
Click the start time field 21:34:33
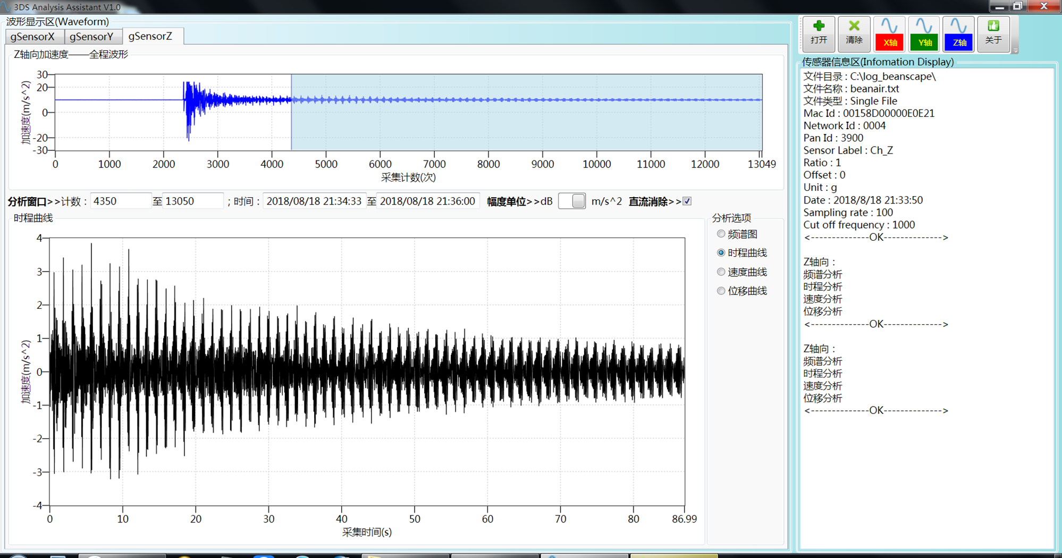click(314, 201)
